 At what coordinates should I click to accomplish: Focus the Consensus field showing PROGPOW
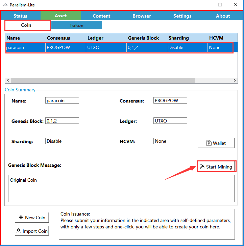[170, 100]
